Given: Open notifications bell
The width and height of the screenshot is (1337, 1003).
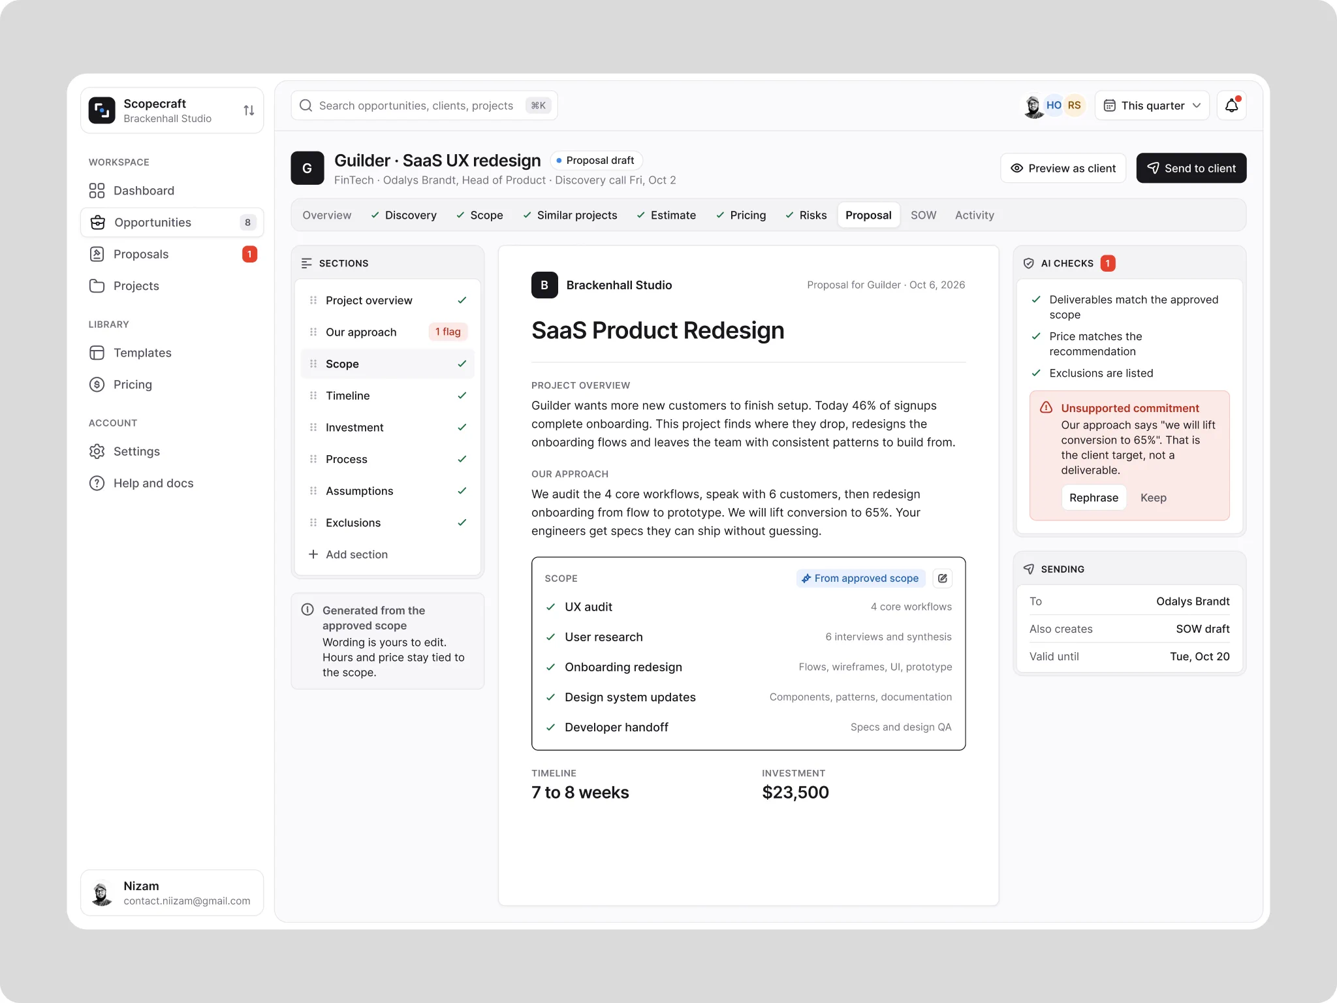Looking at the screenshot, I should (x=1232, y=106).
